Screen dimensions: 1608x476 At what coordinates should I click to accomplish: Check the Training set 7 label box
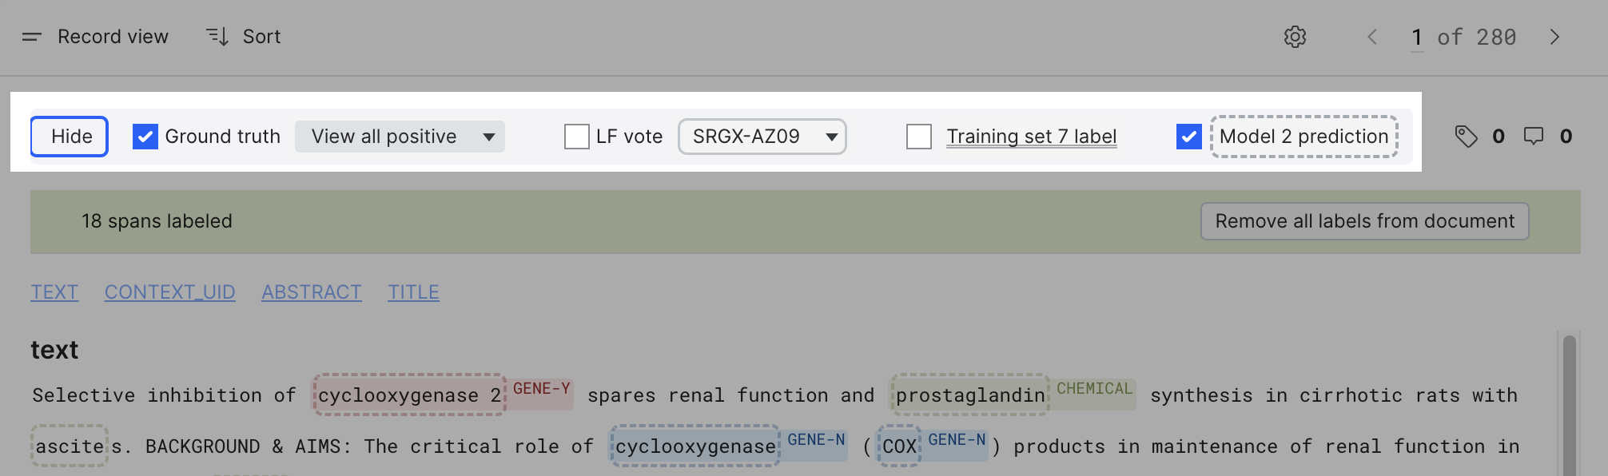[x=918, y=137]
